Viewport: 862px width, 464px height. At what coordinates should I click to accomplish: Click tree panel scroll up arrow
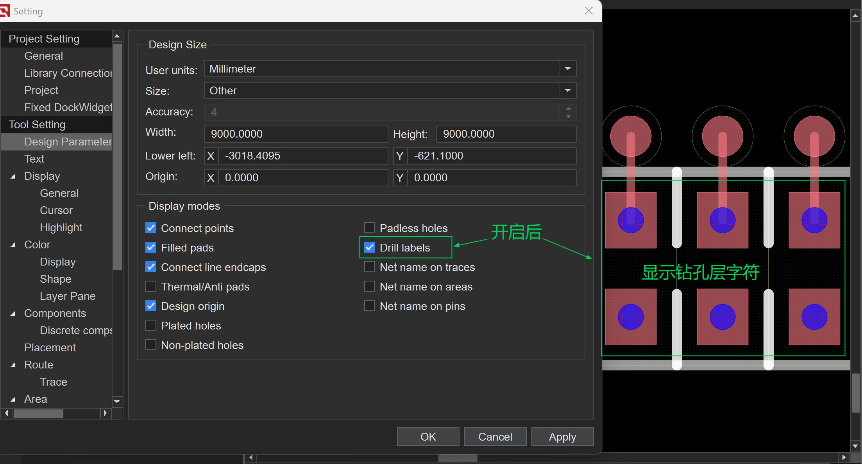click(x=117, y=36)
